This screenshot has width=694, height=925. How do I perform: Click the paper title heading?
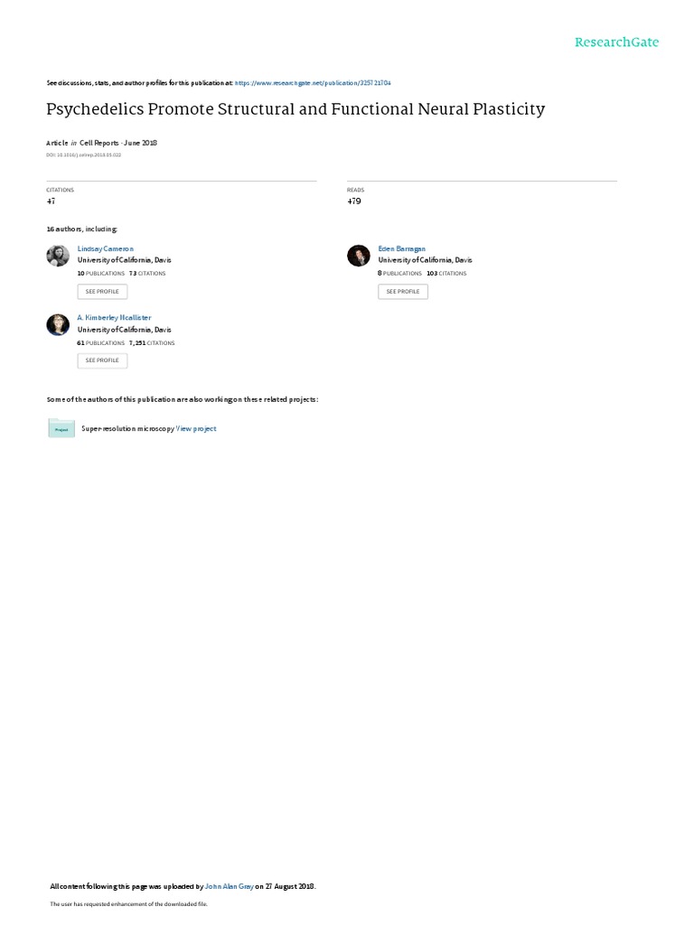(295, 109)
